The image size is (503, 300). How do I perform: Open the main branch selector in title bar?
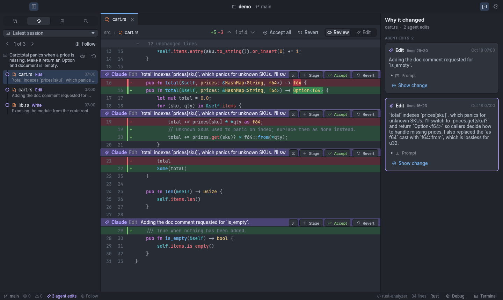pos(263,7)
